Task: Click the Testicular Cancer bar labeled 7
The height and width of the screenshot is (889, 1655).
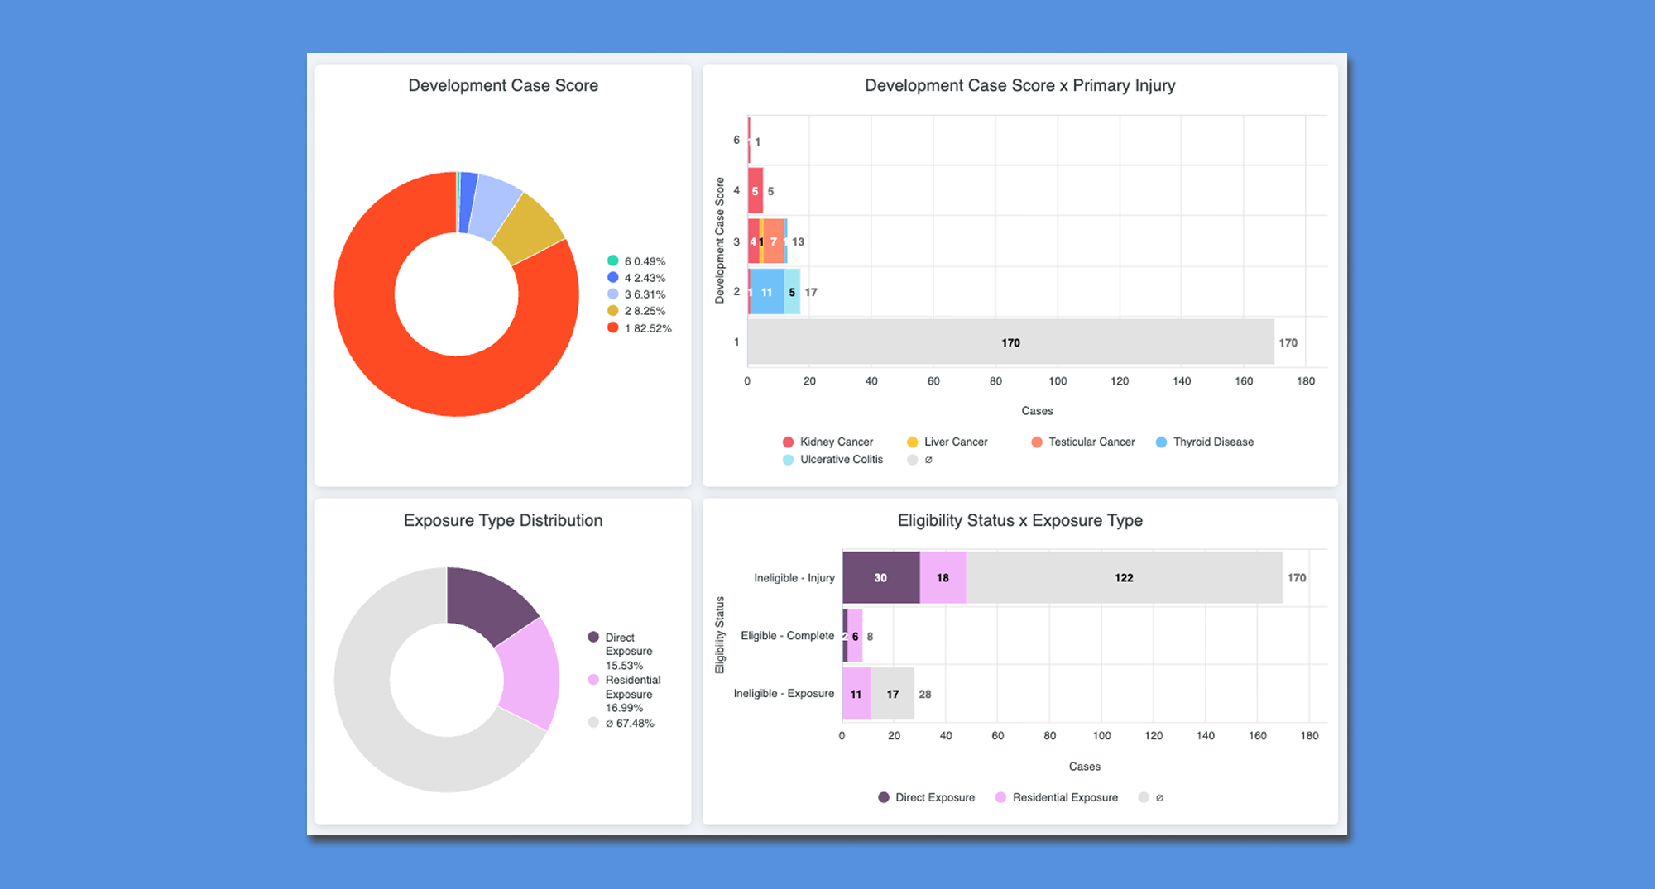Action: point(774,241)
